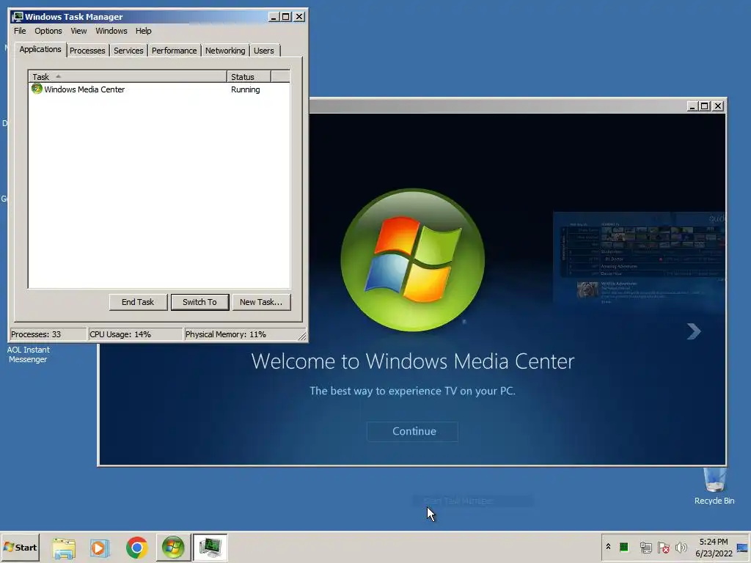Click the Task Manager resize grip corner
This screenshot has height=563, width=751.
coord(302,336)
